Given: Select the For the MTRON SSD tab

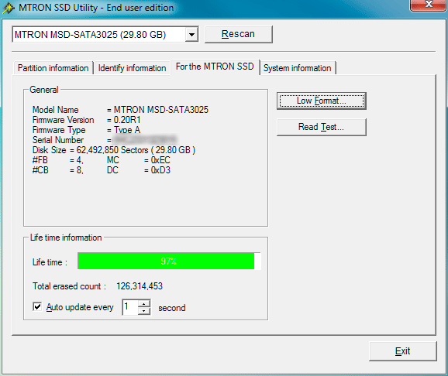Looking at the screenshot, I should [215, 67].
